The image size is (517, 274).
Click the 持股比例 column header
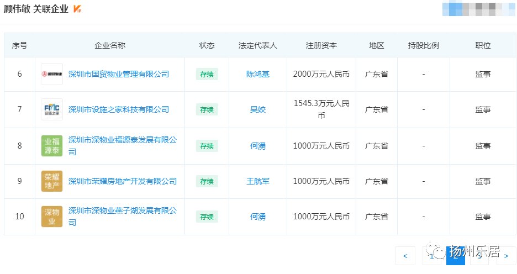pyautogui.click(x=423, y=45)
